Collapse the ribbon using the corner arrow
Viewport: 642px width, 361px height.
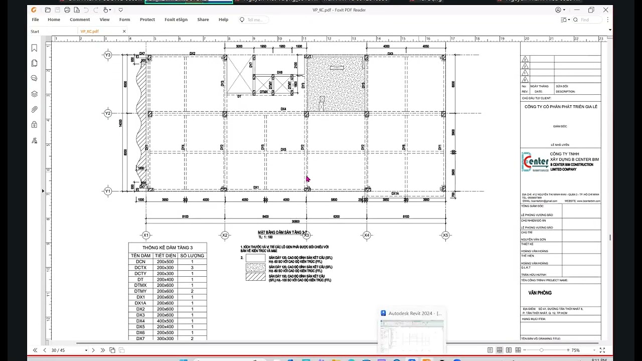tap(610, 30)
